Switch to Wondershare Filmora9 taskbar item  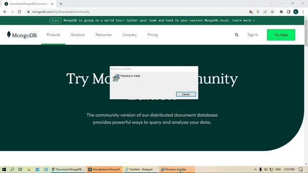click(104, 169)
